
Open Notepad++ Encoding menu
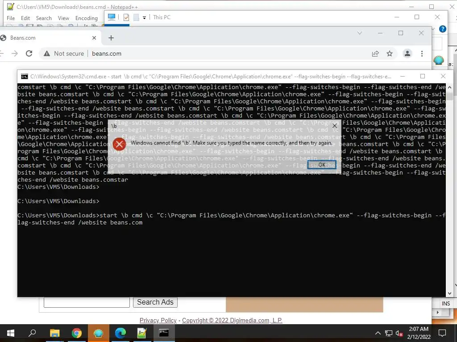tap(87, 18)
